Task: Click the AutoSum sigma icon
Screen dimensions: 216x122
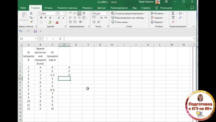Action: pos(173,13)
